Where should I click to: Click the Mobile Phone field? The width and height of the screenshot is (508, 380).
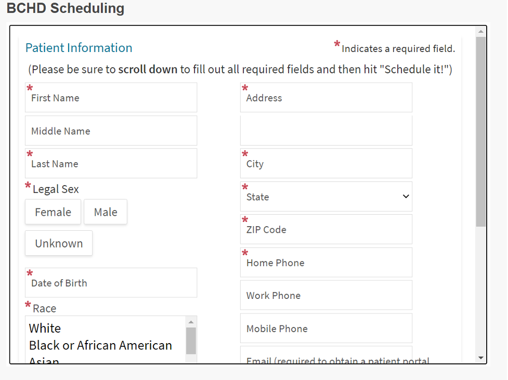coord(326,329)
